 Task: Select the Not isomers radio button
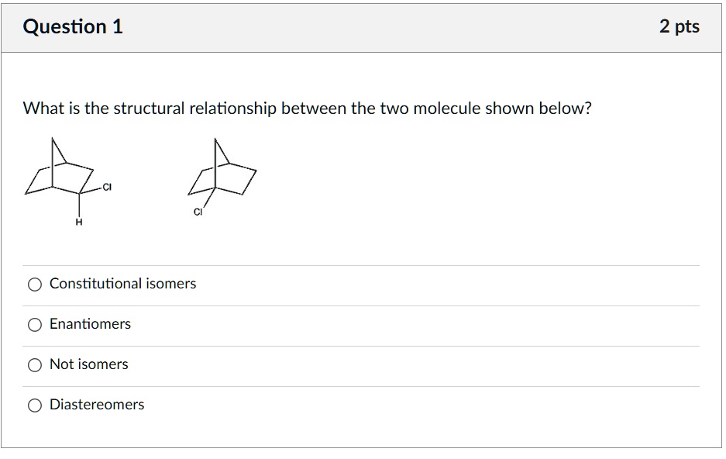34,364
